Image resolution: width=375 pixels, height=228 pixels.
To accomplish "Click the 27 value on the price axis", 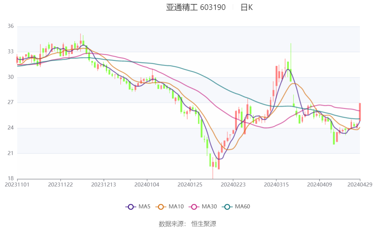I will 10,102.
